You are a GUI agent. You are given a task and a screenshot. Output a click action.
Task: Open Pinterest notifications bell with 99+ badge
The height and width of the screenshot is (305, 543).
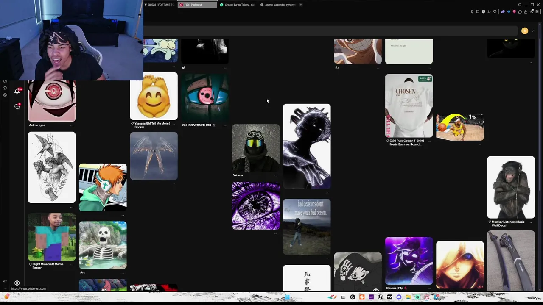click(17, 91)
